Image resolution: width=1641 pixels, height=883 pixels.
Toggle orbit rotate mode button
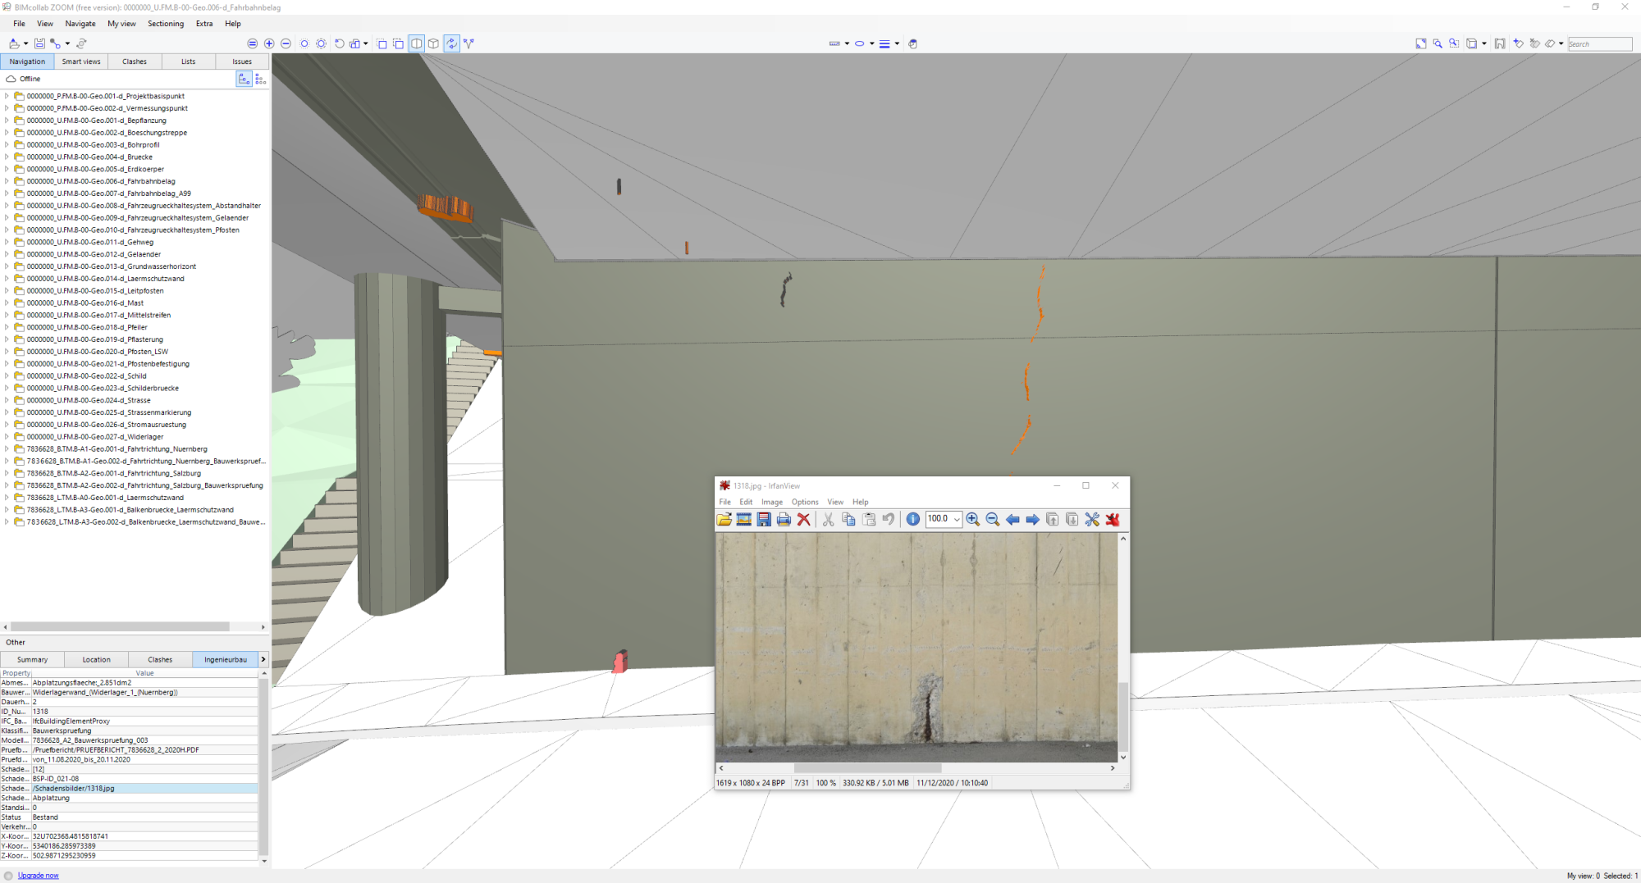point(452,43)
